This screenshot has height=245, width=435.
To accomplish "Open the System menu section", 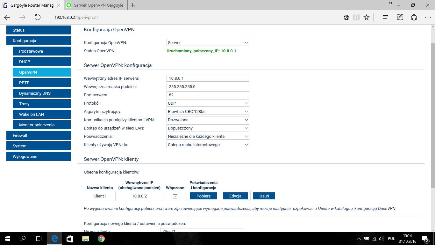I will [x=39, y=146].
